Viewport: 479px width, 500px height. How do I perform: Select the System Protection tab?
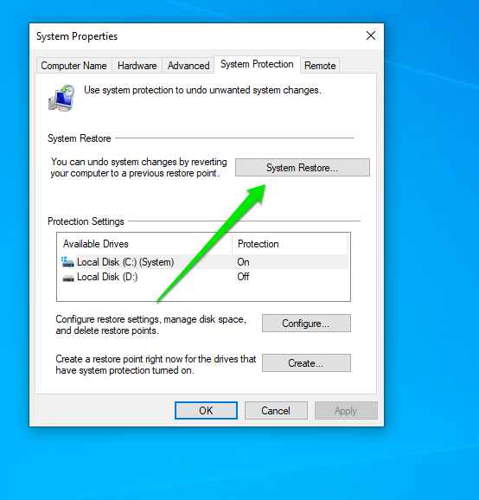point(257,64)
